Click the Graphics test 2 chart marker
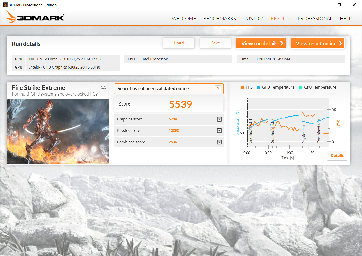 (x=273, y=131)
